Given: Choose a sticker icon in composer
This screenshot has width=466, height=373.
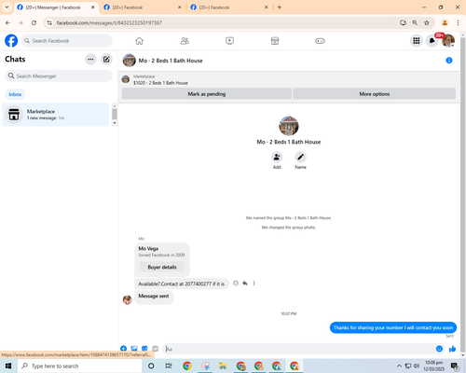Looking at the screenshot, I should tap(144, 349).
